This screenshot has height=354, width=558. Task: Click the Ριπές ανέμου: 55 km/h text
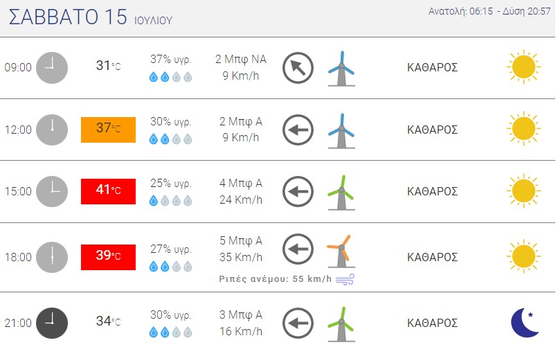(275, 279)
